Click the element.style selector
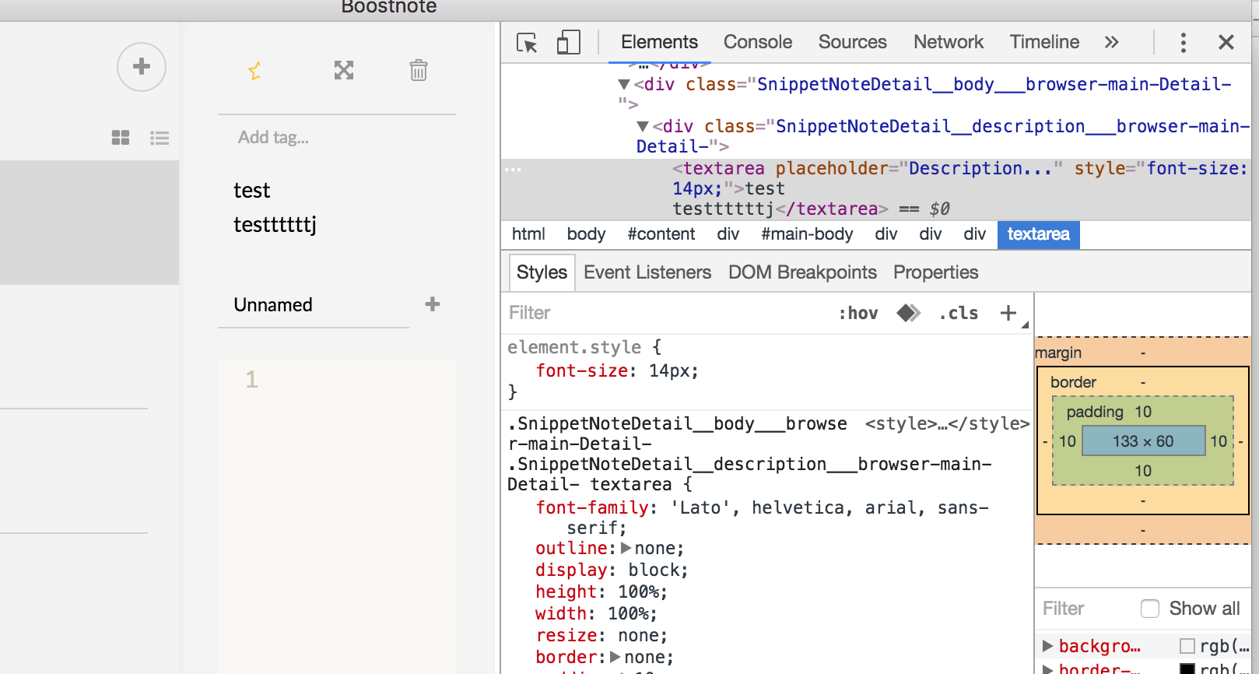The height and width of the screenshot is (674, 1259). pyautogui.click(x=574, y=347)
